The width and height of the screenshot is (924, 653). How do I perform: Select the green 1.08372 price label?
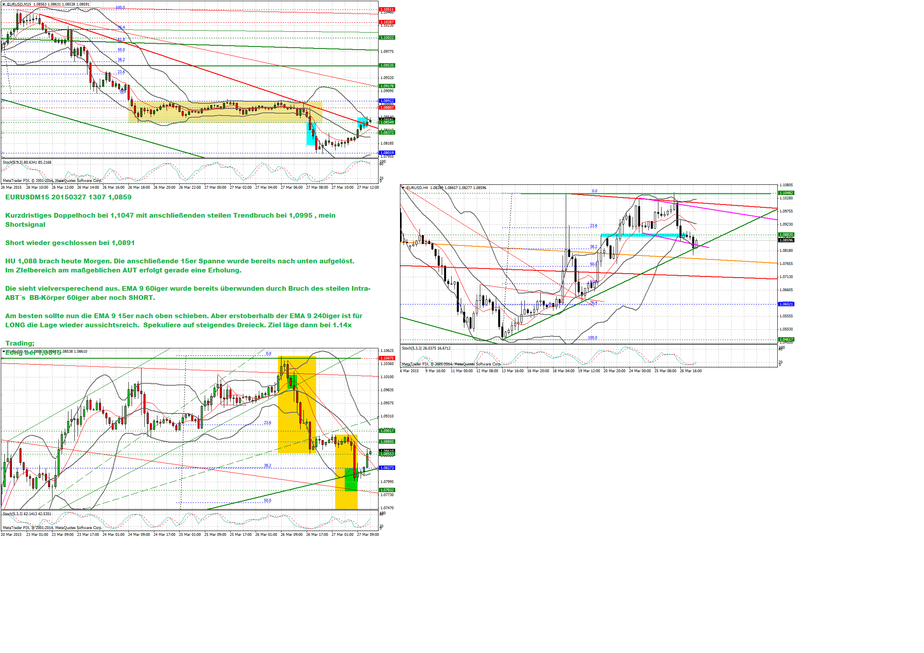click(x=387, y=133)
